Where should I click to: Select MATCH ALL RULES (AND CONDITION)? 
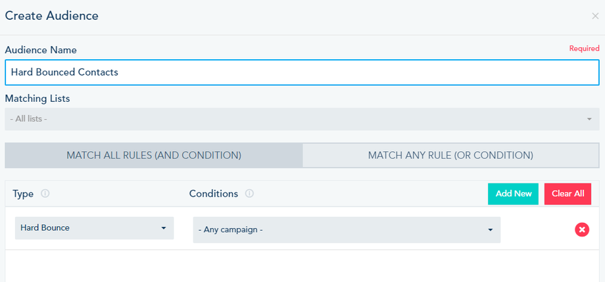coord(154,156)
